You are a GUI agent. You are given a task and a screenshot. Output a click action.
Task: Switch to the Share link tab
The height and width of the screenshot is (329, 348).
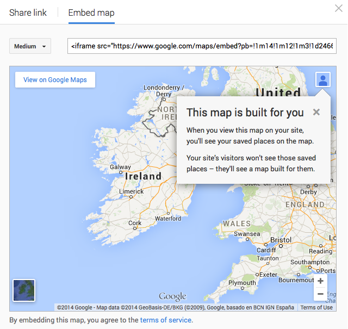[28, 13]
